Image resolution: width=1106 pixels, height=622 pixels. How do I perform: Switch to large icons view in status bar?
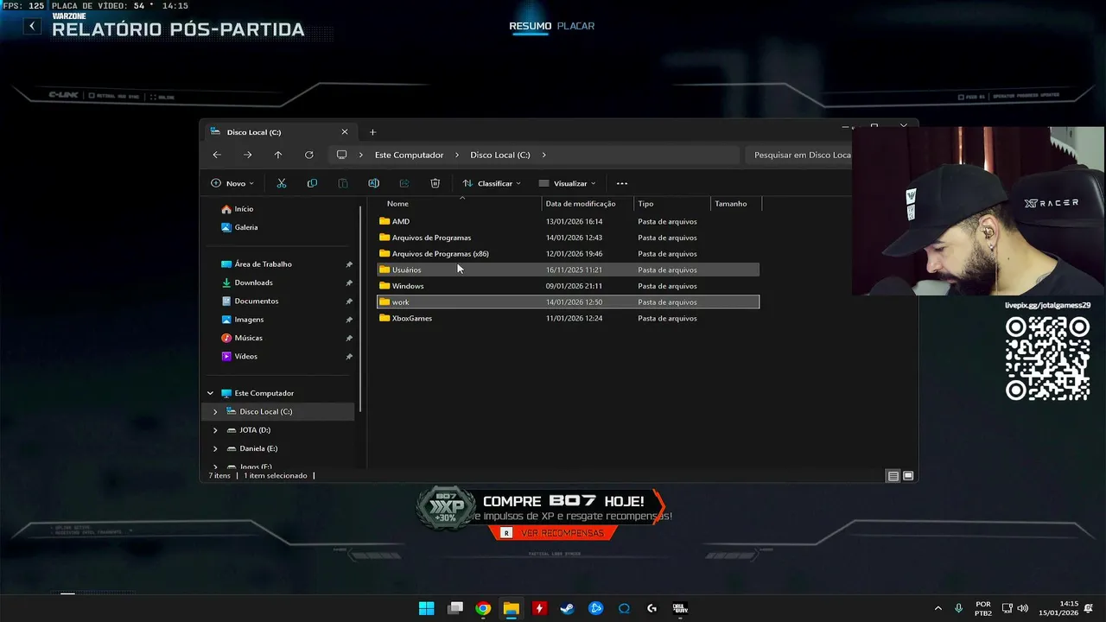[x=908, y=476]
